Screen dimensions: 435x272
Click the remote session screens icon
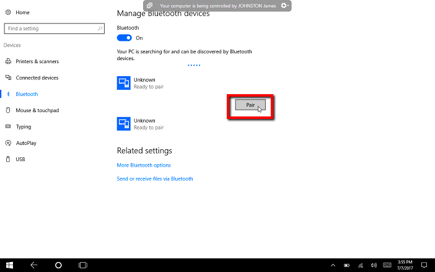pos(149,6)
